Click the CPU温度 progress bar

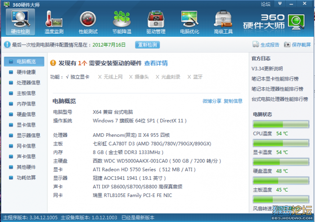[281, 124]
